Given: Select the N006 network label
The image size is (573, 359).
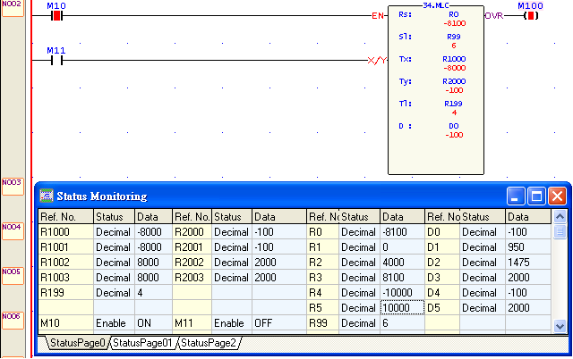Looking at the screenshot, I should tap(13, 321).
